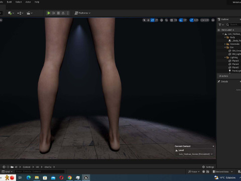Toggle rotation angle snapping
The height and width of the screenshot is (181, 241).
pyautogui.click(x=181, y=20)
